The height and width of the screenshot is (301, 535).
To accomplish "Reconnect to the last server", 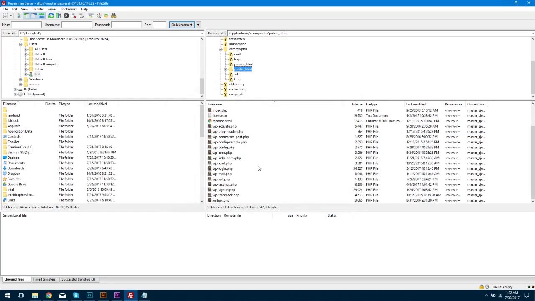I will tap(82, 15).
